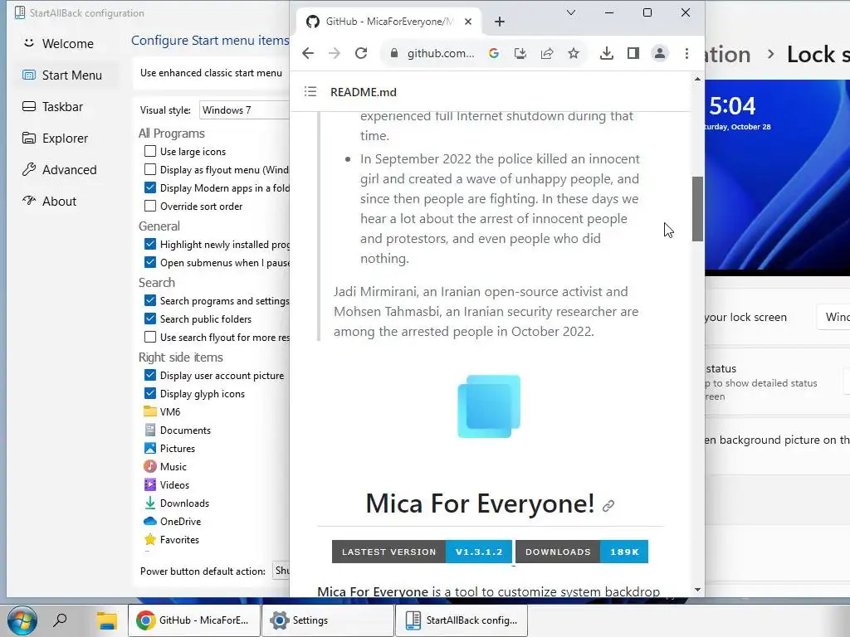
Task: Click the Mica For Everyone logo image
Action: pyautogui.click(x=489, y=406)
